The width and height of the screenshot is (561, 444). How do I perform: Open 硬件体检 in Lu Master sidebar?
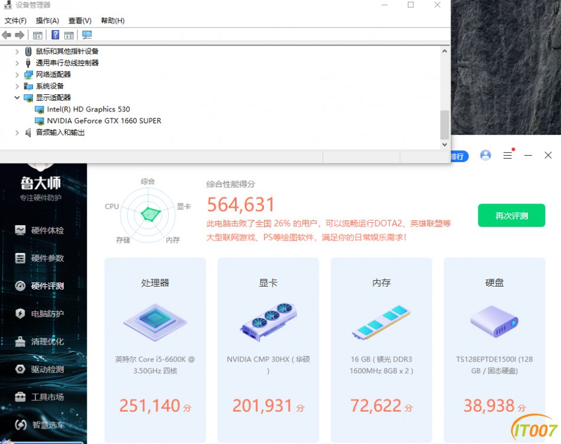[x=40, y=231]
